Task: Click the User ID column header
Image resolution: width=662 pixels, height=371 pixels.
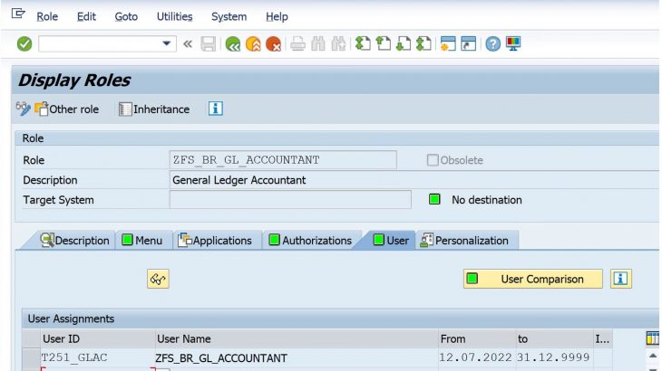Action: (98, 338)
